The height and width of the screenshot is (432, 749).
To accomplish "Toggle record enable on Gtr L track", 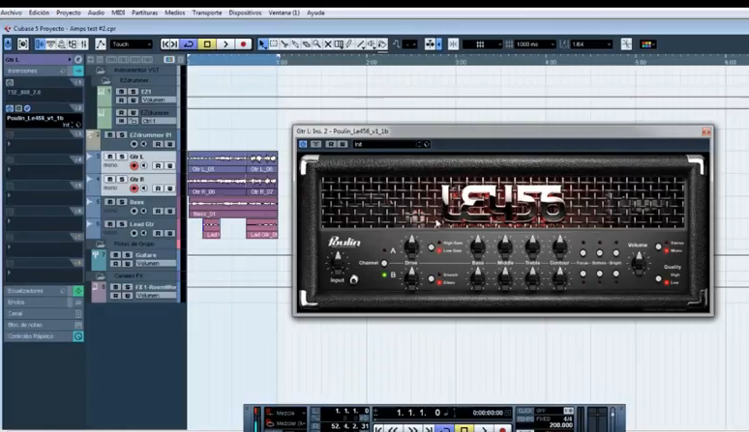I will click(134, 165).
